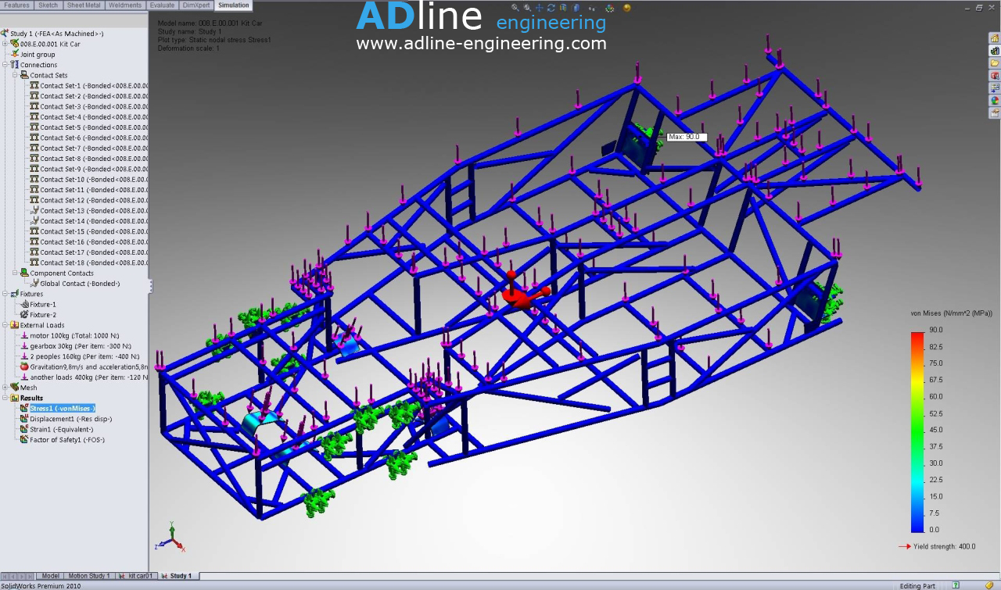Open the kit car01 study tab
The width and height of the screenshot is (1001, 590).
tap(136, 576)
